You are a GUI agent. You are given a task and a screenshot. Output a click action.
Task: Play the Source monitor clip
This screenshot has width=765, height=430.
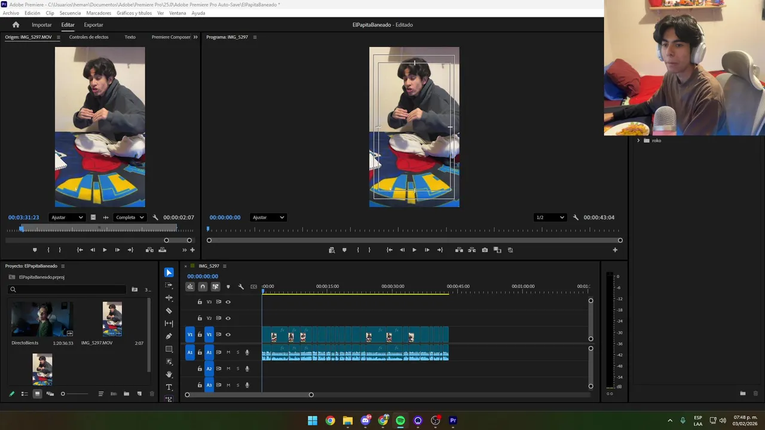click(x=105, y=250)
